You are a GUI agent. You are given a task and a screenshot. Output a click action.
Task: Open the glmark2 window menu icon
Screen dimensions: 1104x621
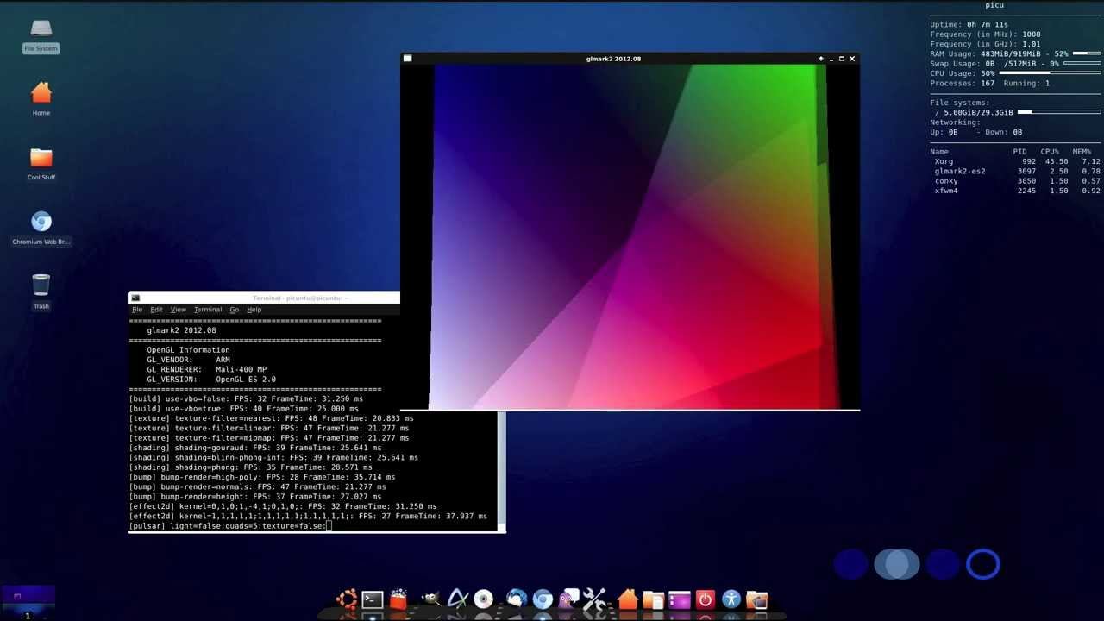point(408,59)
